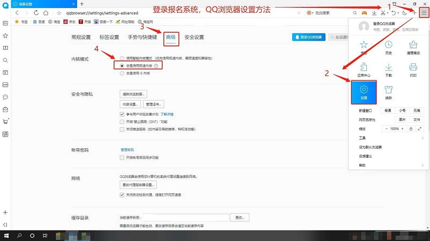Reload the page with the refresh icon
The height and width of the screenshot is (241, 430).
point(36,13)
